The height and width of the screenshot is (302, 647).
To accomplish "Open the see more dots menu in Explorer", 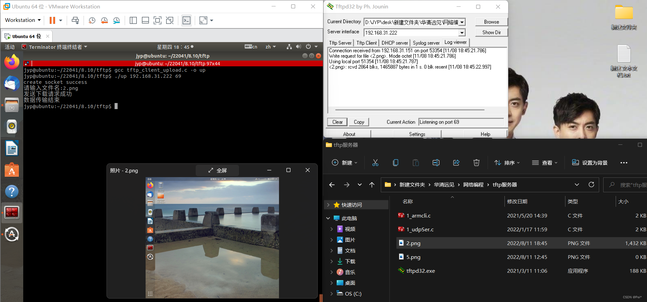I will click(x=624, y=163).
